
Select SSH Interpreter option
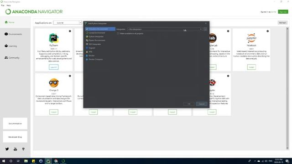[94, 44]
